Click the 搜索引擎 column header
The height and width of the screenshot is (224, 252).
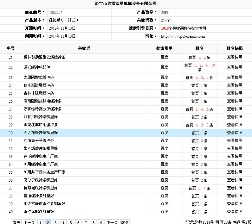(x=165, y=48)
